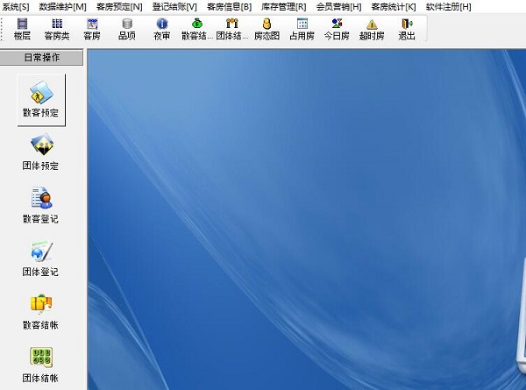Click the 退出 exit toolbar icon

[x=407, y=29]
